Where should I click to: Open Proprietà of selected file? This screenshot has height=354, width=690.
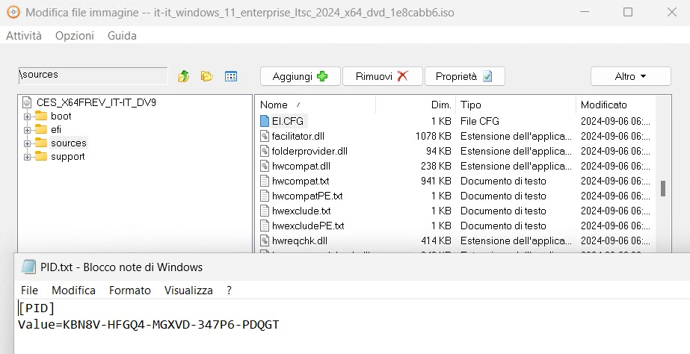(x=464, y=76)
